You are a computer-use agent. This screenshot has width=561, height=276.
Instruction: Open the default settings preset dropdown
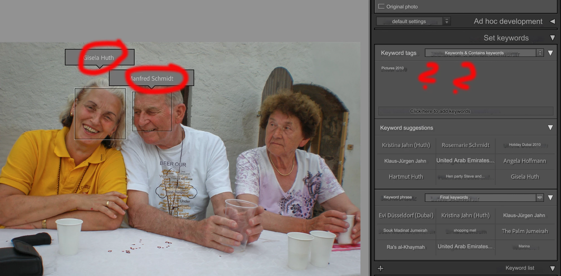pyautogui.click(x=413, y=21)
